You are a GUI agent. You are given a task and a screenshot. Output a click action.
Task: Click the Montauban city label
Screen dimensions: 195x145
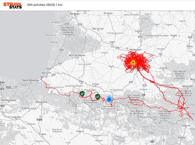135,49
